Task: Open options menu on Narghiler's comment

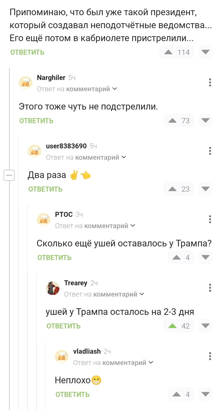Action: 210,82
